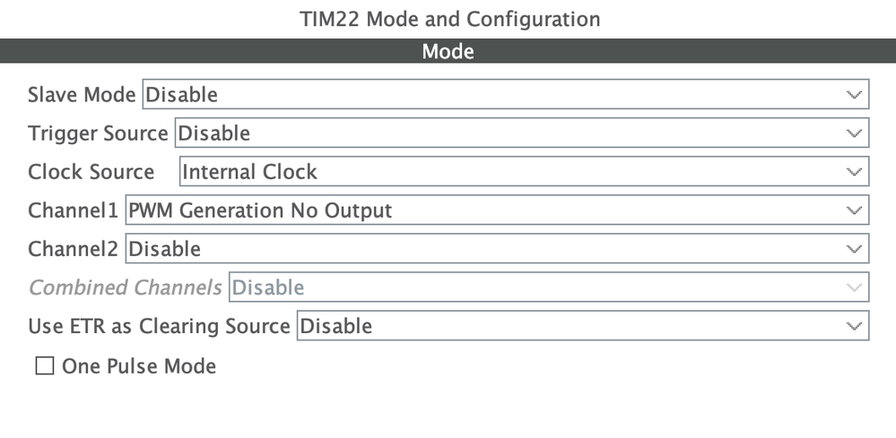The height and width of the screenshot is (438, 896).
Task: Click the One Pulse Mode label text
Action: [139, 366]
